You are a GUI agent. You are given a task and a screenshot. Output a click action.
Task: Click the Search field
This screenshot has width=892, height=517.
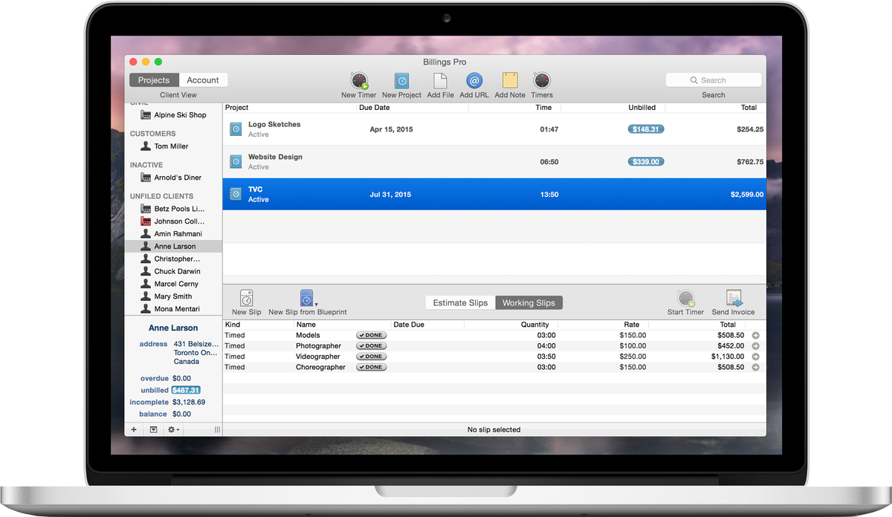click(x=714, y=80)
